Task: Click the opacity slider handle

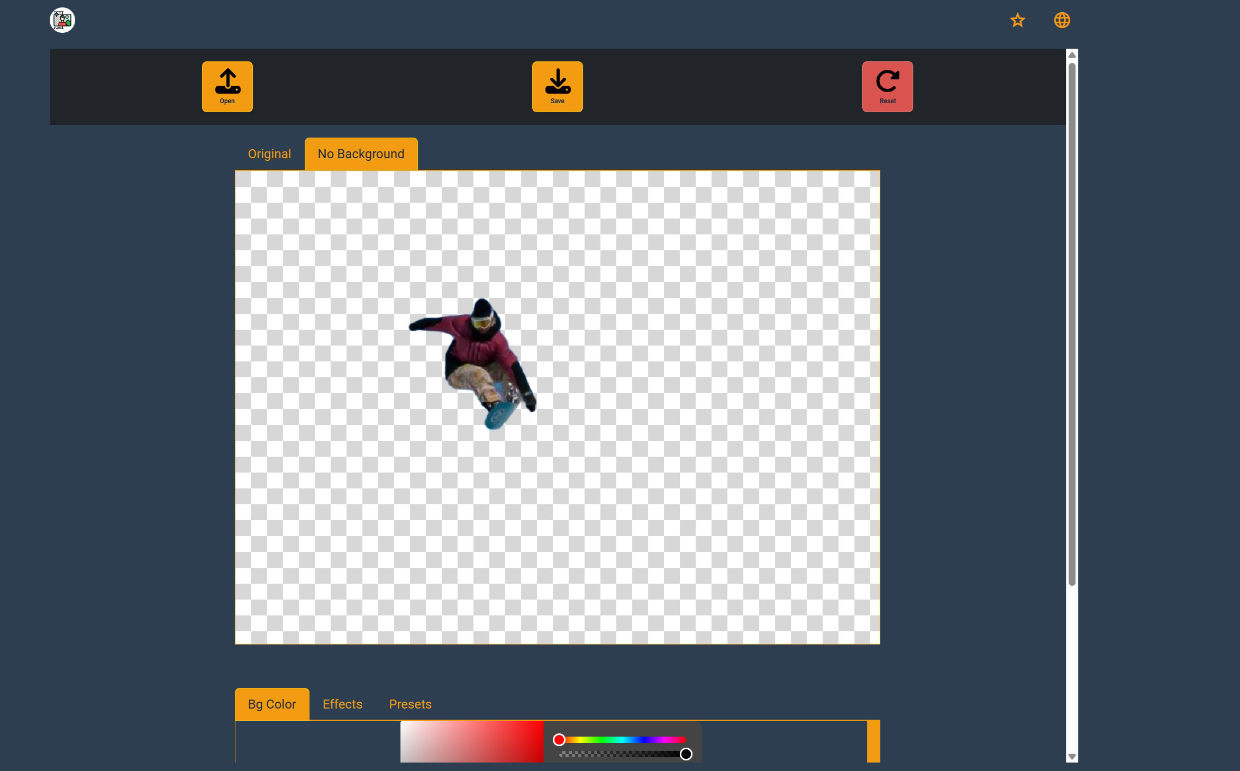Action: (686, 754)
